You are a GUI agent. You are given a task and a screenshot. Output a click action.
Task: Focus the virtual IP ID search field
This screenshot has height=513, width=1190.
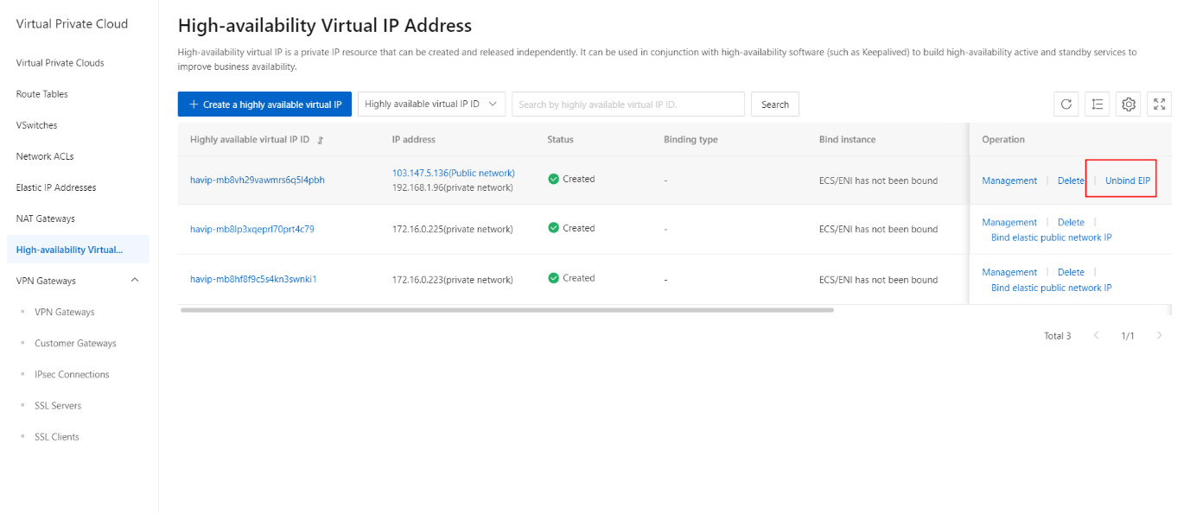628,104
